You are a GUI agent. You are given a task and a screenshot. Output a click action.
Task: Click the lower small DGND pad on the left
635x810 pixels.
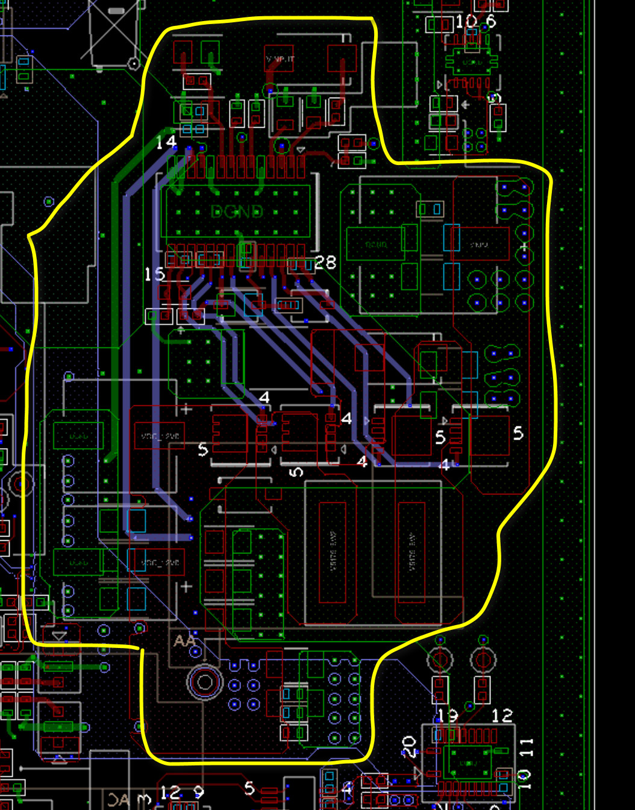[78, 562]
